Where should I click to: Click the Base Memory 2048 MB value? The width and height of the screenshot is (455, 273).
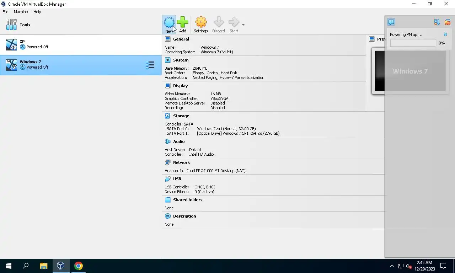(x=200, y=68)
